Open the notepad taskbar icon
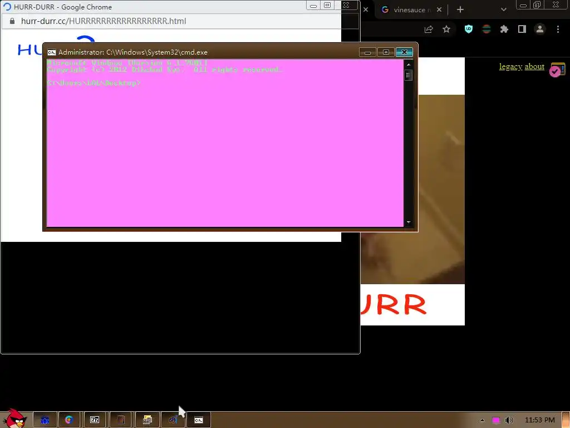 121,420
